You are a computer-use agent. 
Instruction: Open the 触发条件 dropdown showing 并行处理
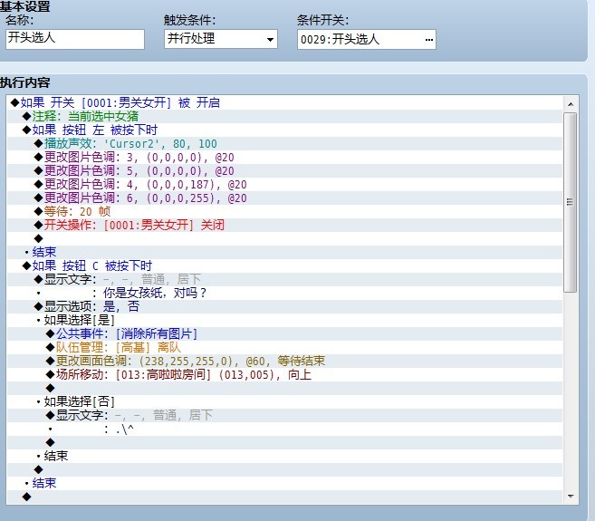click(x=221, y=39)
